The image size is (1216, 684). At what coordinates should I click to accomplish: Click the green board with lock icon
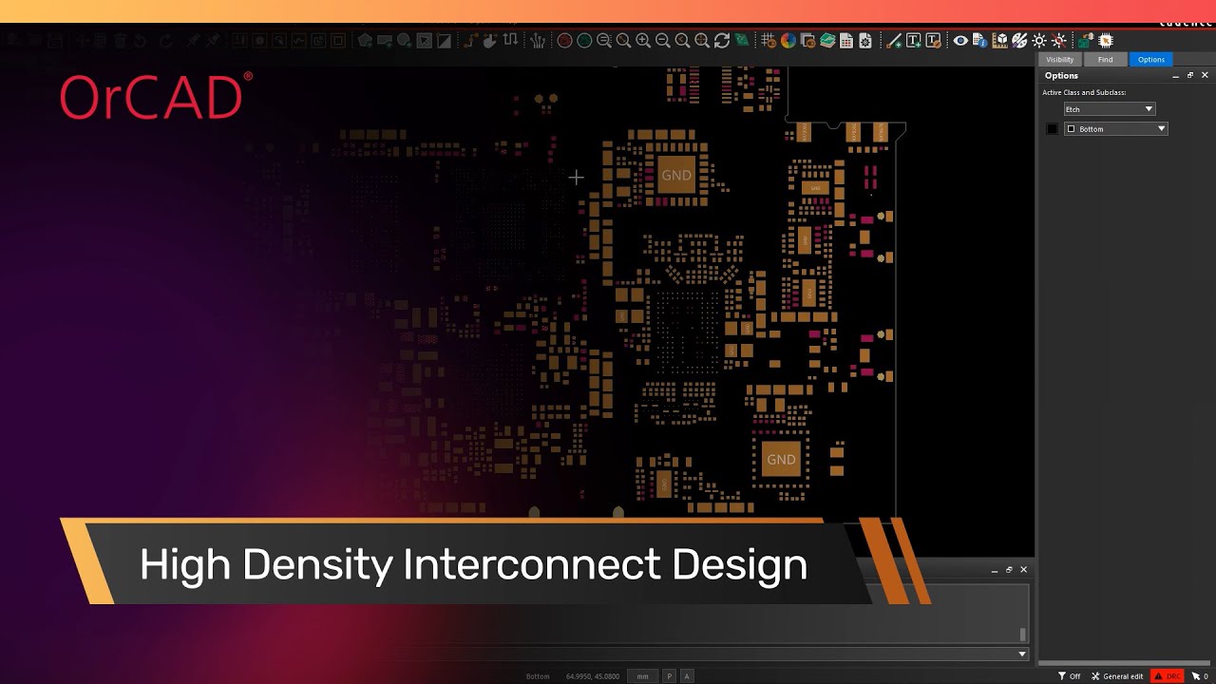coord(1086,41)
